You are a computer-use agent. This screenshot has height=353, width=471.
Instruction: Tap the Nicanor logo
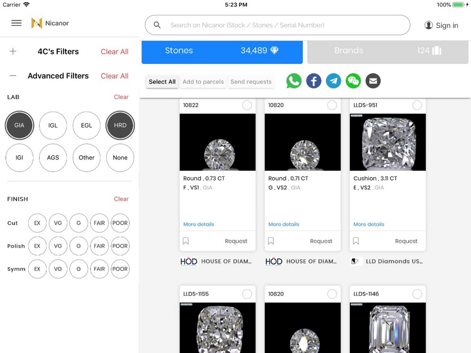[x=37, y=23]
